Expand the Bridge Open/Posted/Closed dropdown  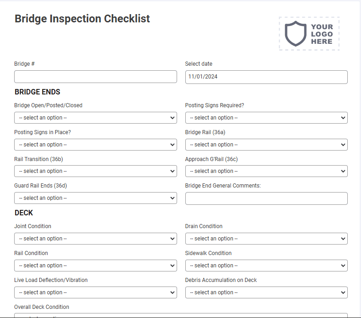[95, 118]
